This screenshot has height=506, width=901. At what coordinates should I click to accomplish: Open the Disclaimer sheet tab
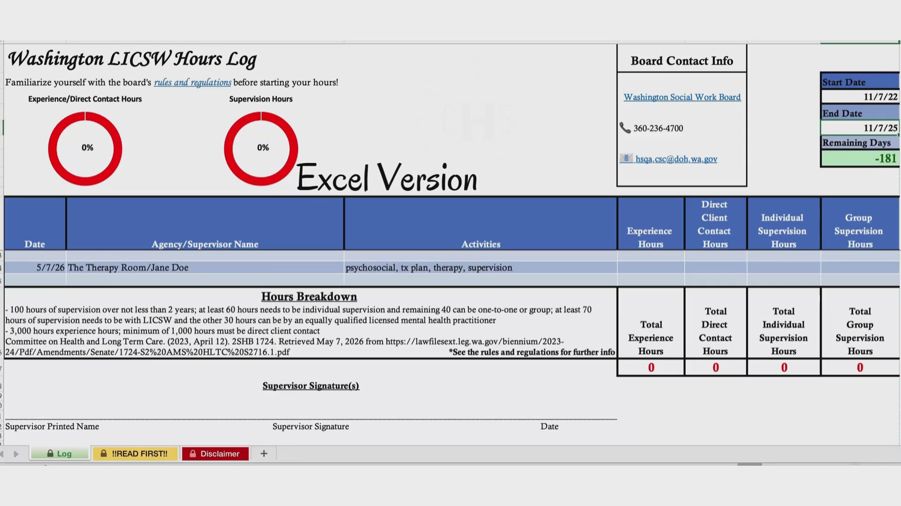pos(215,454)
